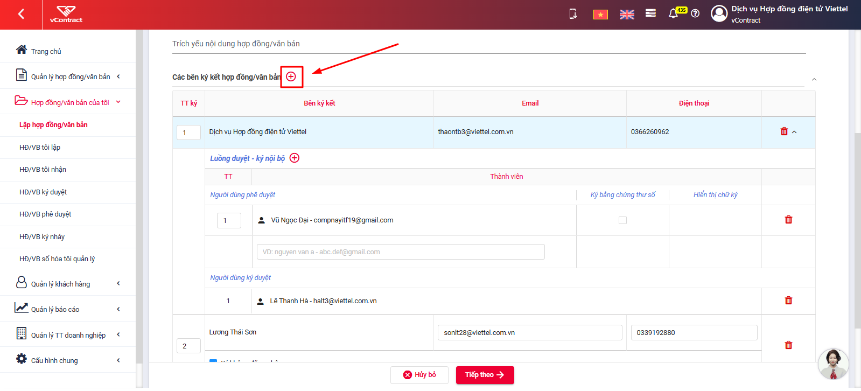Click the Hủy bỏ button

tap(419, 375)
